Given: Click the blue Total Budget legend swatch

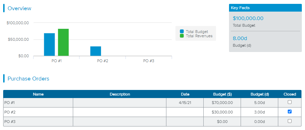Looking at the screenshot, I should 182,32.
